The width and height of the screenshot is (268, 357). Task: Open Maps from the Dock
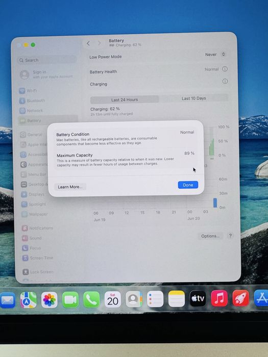coord(28,300)
